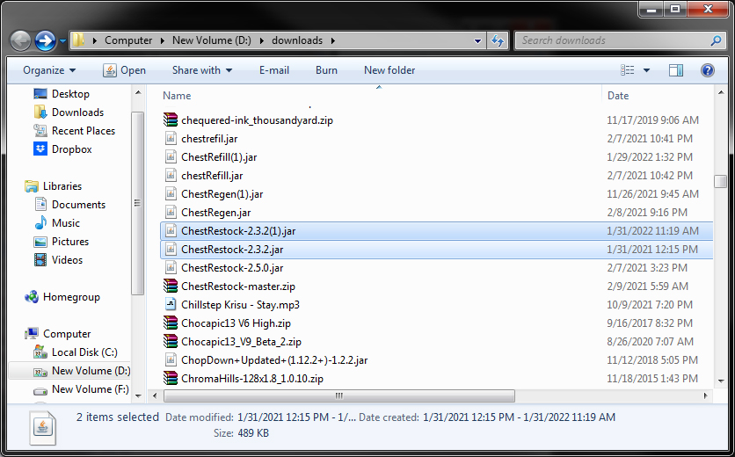This screenshot has width=735, height=457.
Task: Select ChestRegen(1).jar file icon
Action: [171, 194]
